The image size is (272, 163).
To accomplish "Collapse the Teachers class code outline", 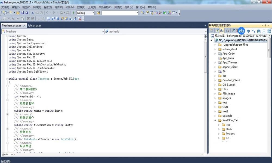I will [x=7, y=79].
